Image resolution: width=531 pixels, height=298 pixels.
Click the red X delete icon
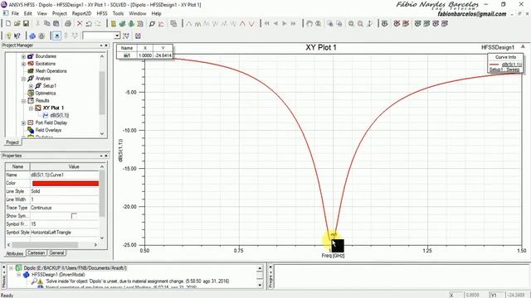(x=80, y=24)
